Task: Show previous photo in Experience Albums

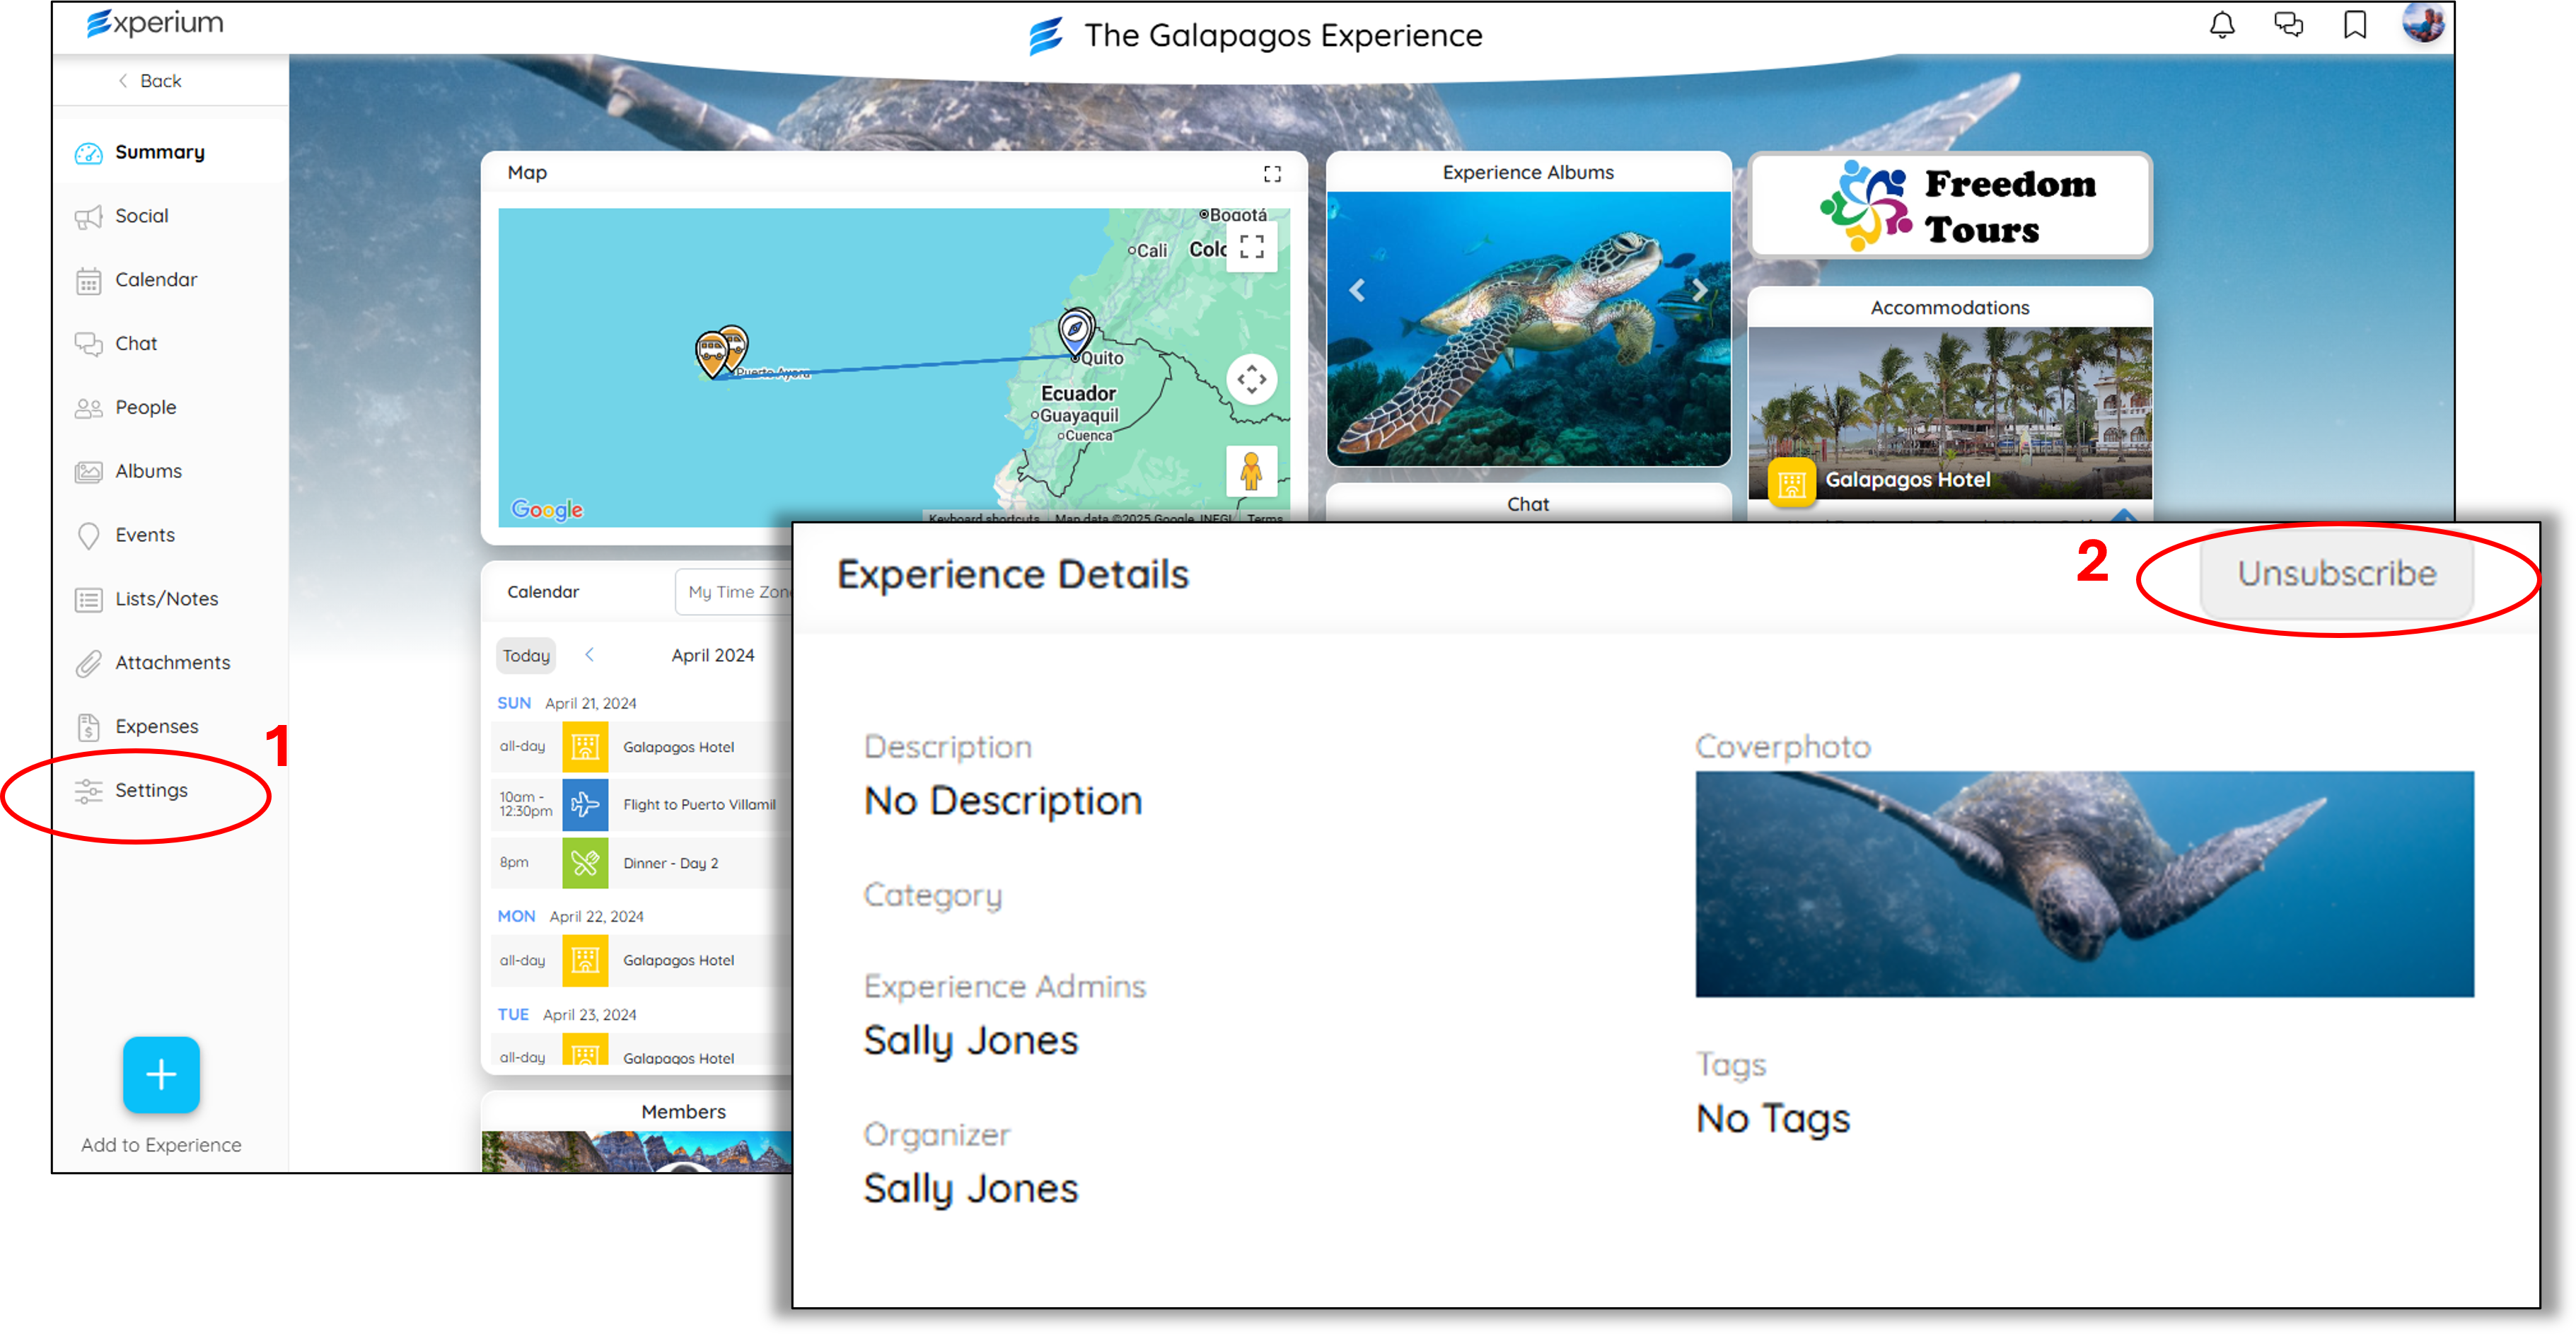Action: click(x=1357, y=290)
